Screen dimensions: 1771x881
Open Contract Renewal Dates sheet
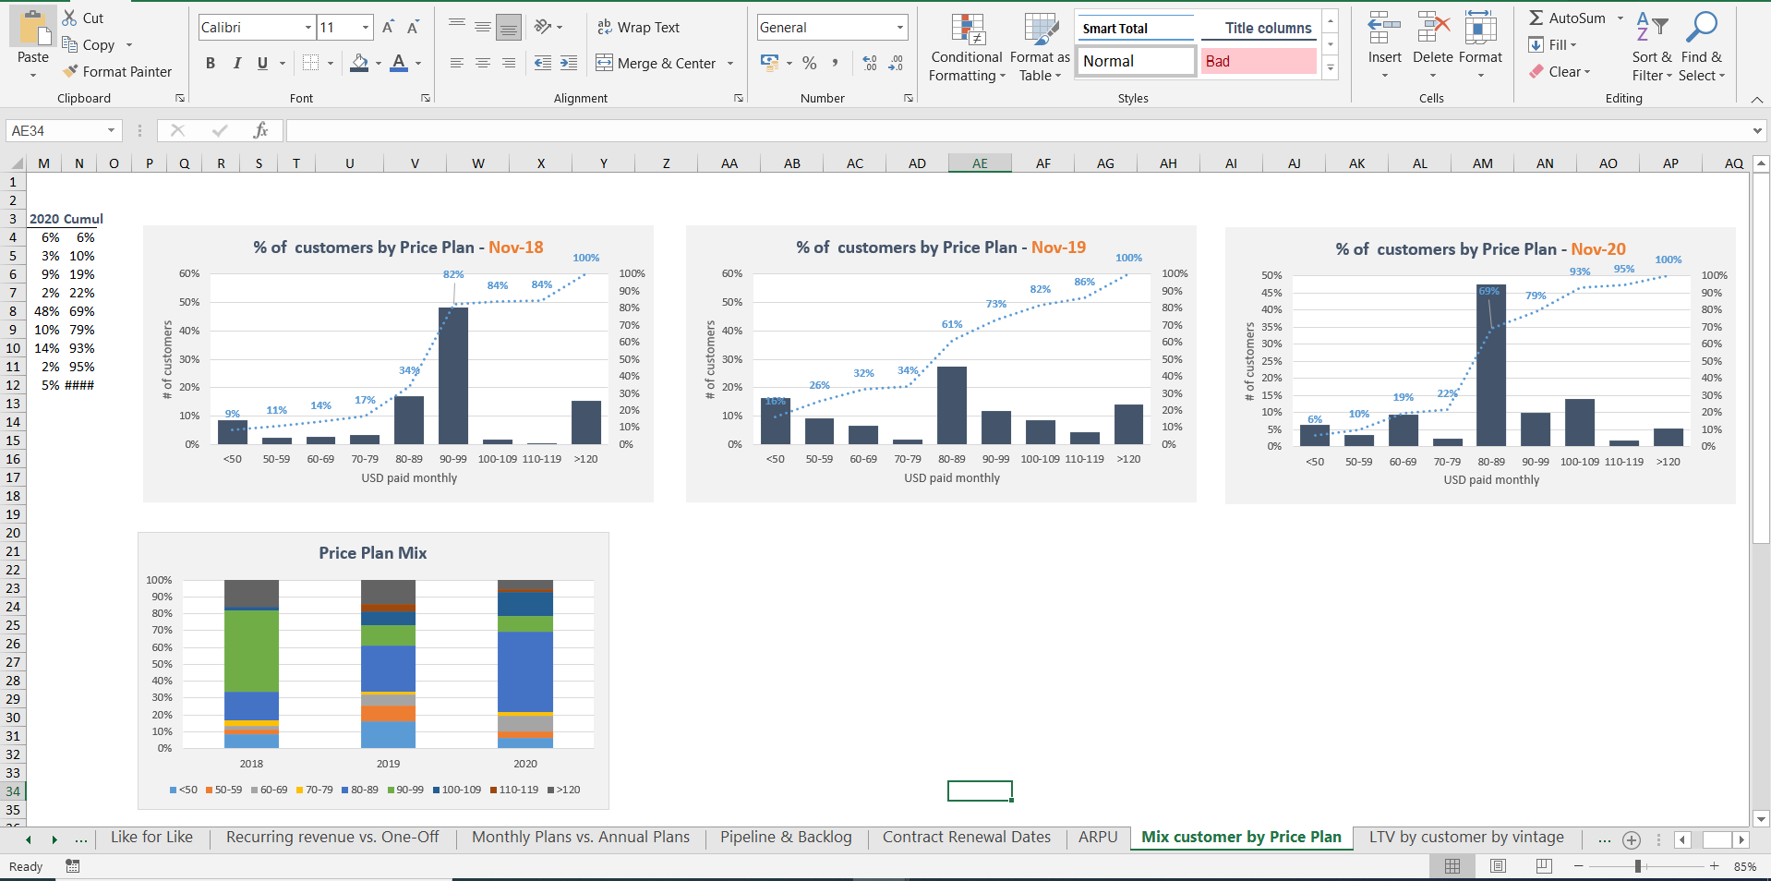tap(967, 837)
